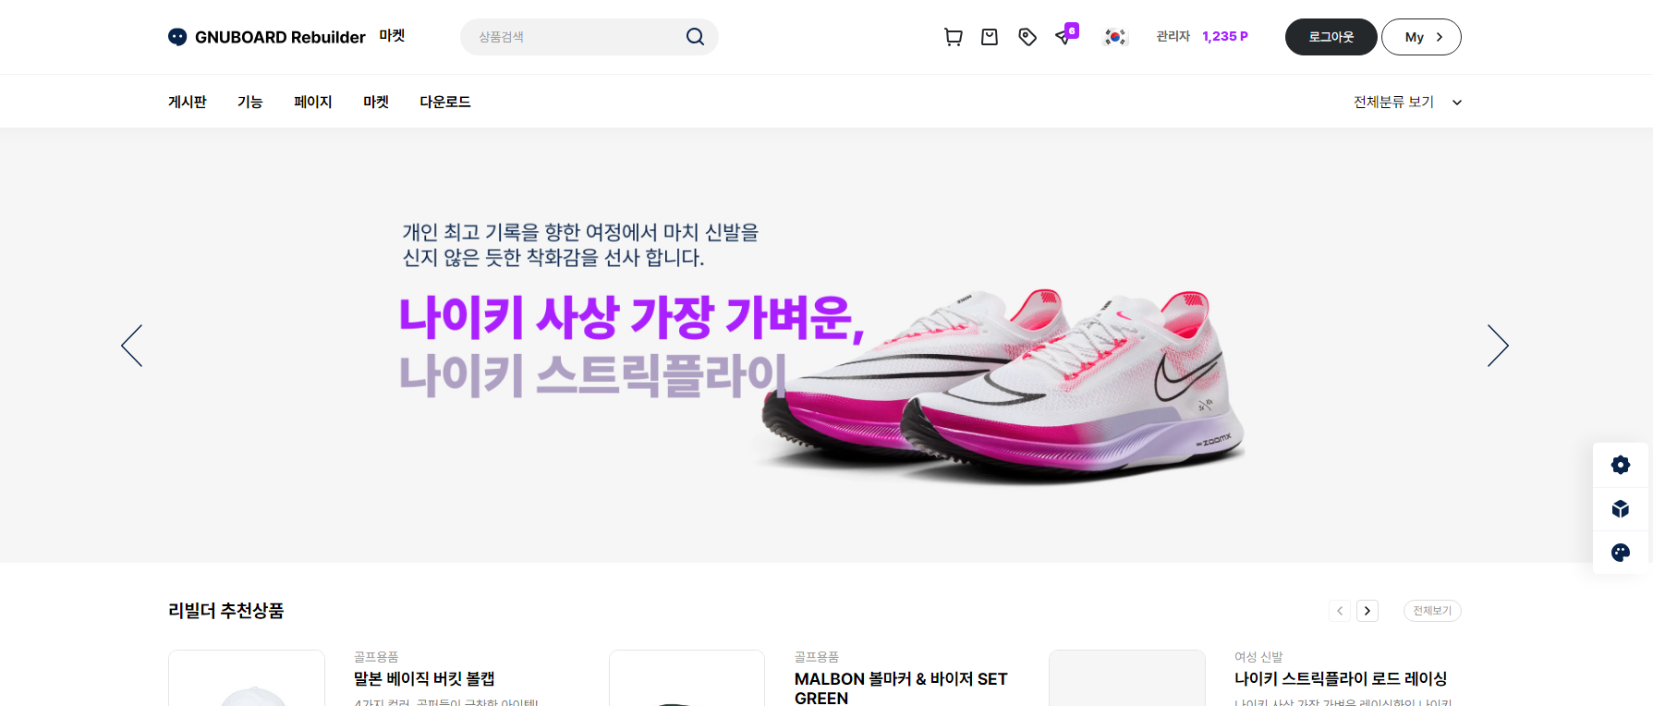Open the settings gear side button
This screenshot has width=1653, height=706.
(1621, 465)
